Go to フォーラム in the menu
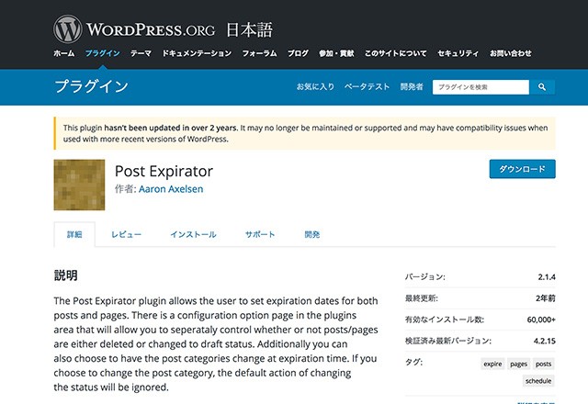This screenshot has width=588, height=404. click(259, 53)
